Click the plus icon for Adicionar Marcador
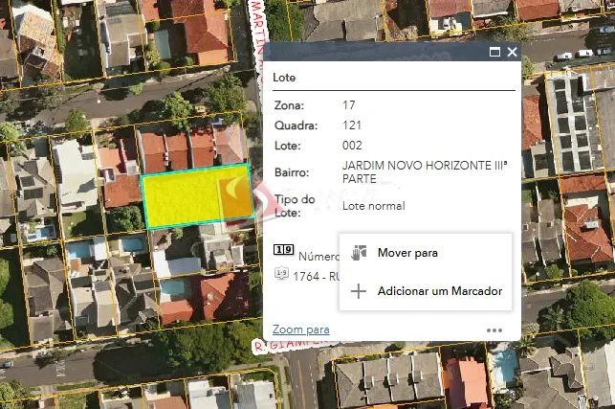 (359, 291)
